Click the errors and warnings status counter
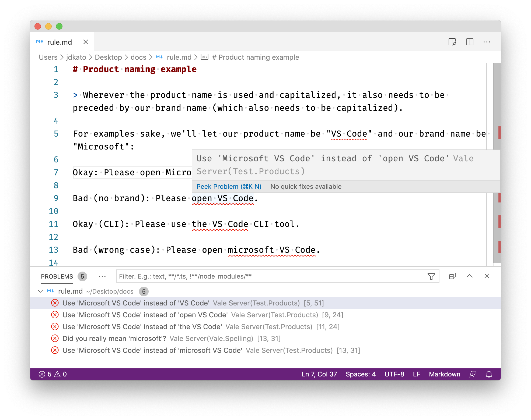 (53, 374)
